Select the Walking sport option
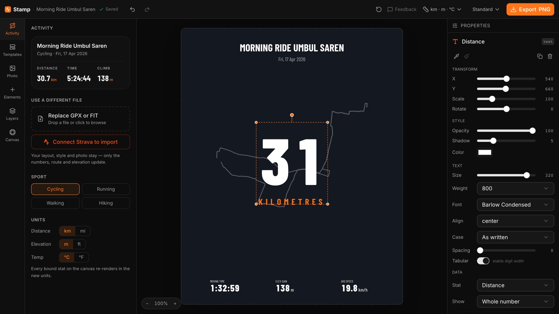The image size is (559, 314). click(55, 203)
